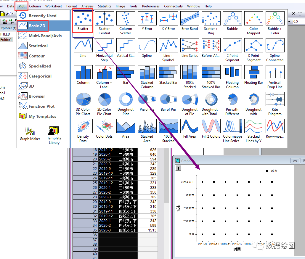Choose the Row-wise plot icon
The width and height of the screenshot is (305, 259).
coord(275,129)
